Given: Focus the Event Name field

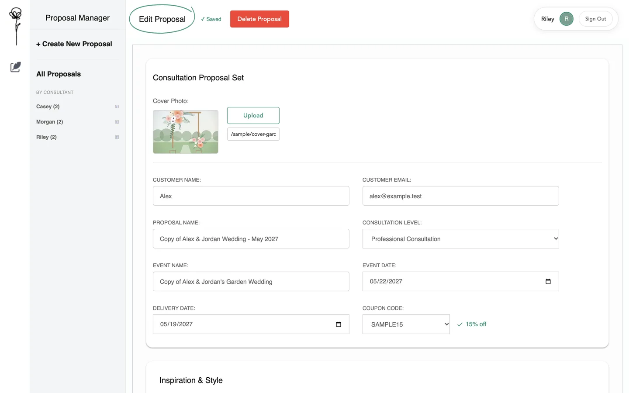Looking at the screenshot, I should [x=251, y=282].
